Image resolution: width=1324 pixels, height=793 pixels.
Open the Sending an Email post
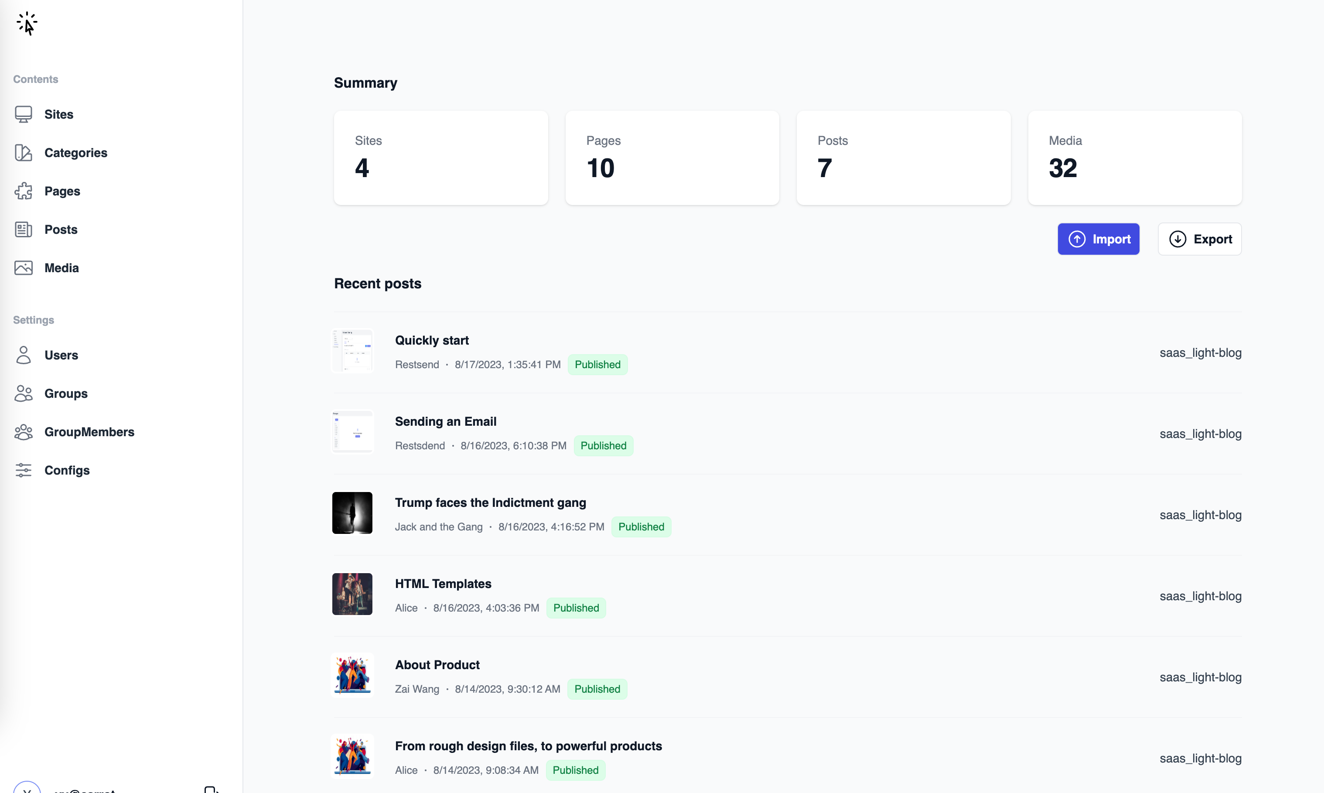tap(445, 422)
